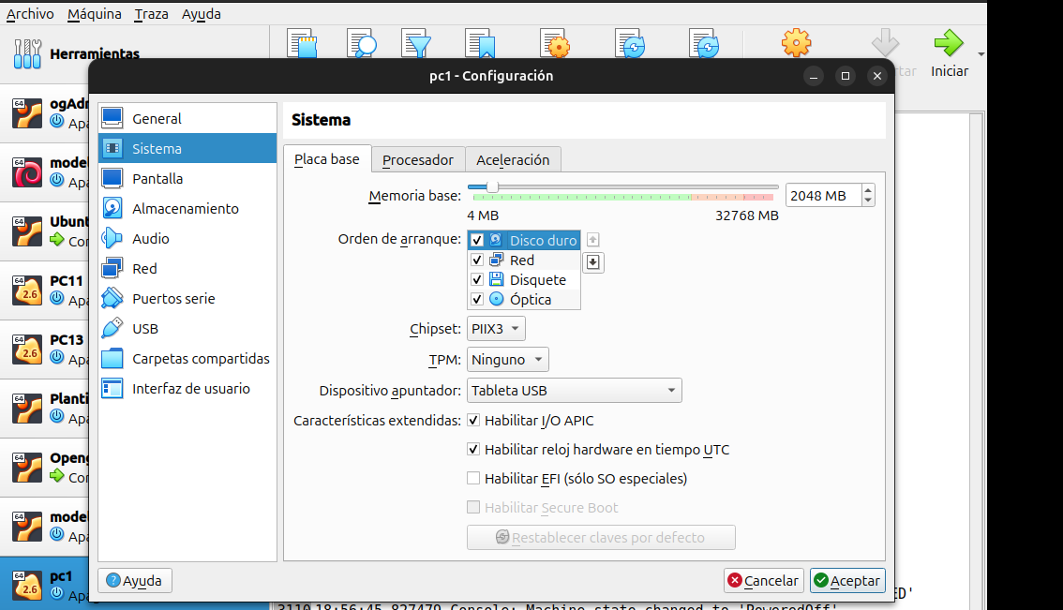Image resolution: width=1063 pixels, height=610 pixels.
Task: Uncheck Disquete in boot order
Action: (477, 280)
